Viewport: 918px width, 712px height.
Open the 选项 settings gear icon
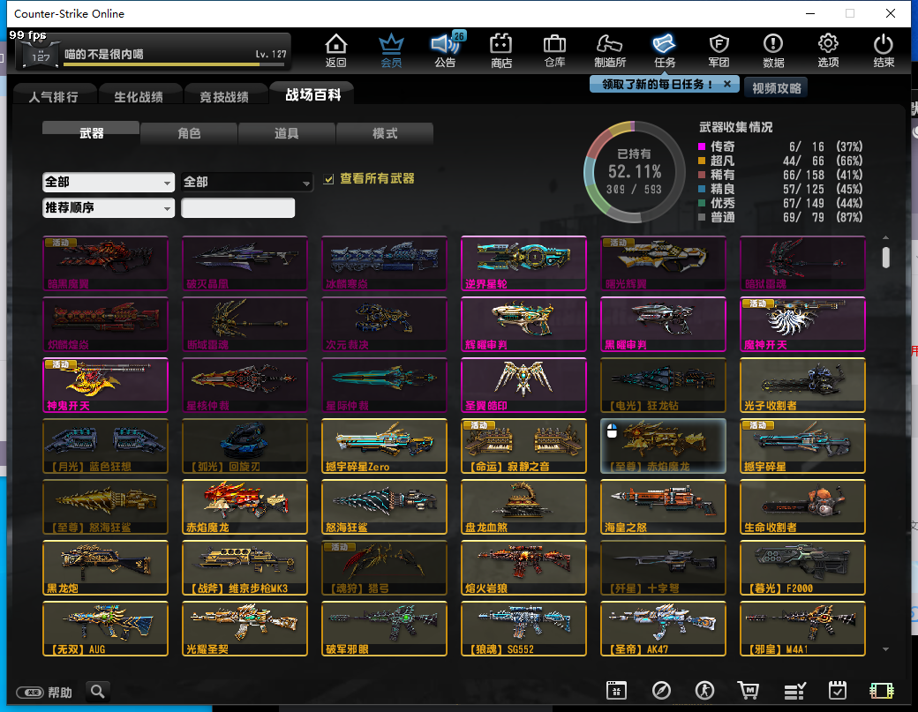828,50
